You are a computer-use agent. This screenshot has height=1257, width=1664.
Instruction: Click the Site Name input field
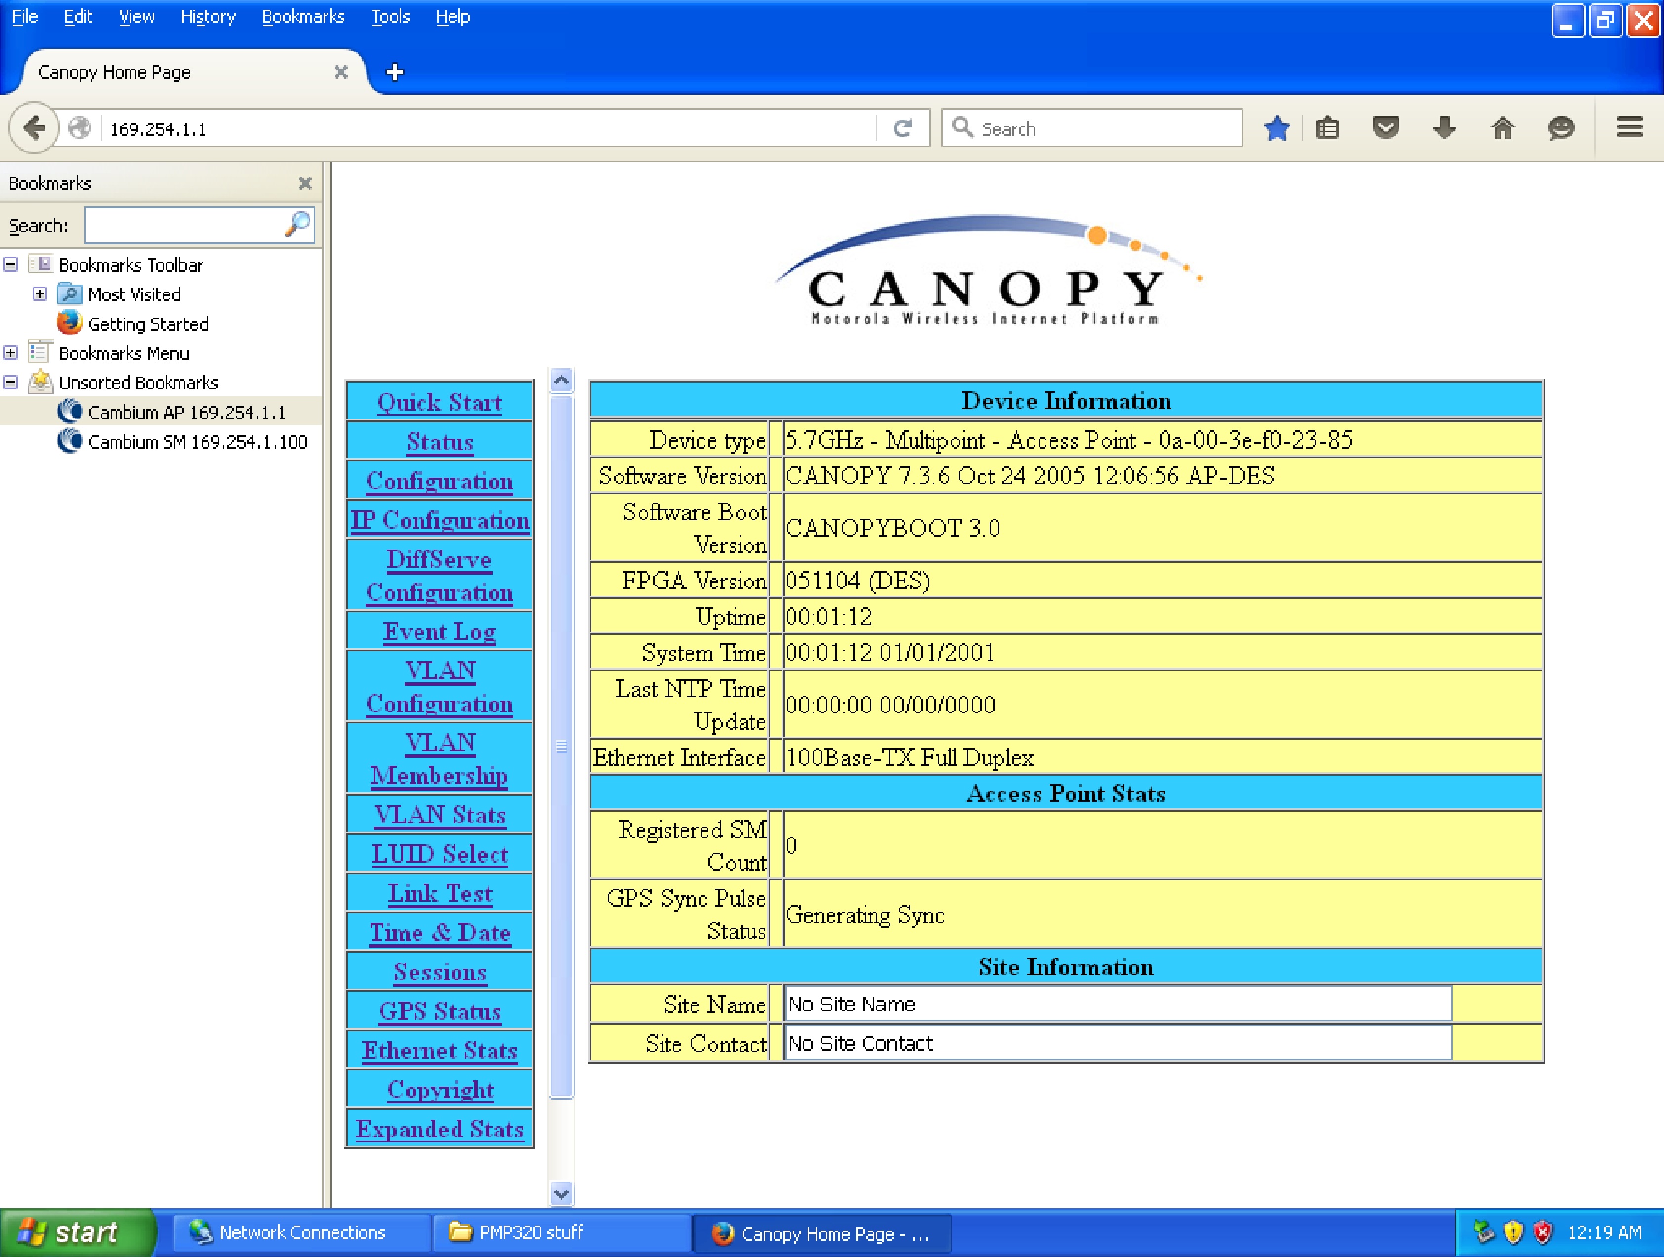[x=1117, y=1004]
